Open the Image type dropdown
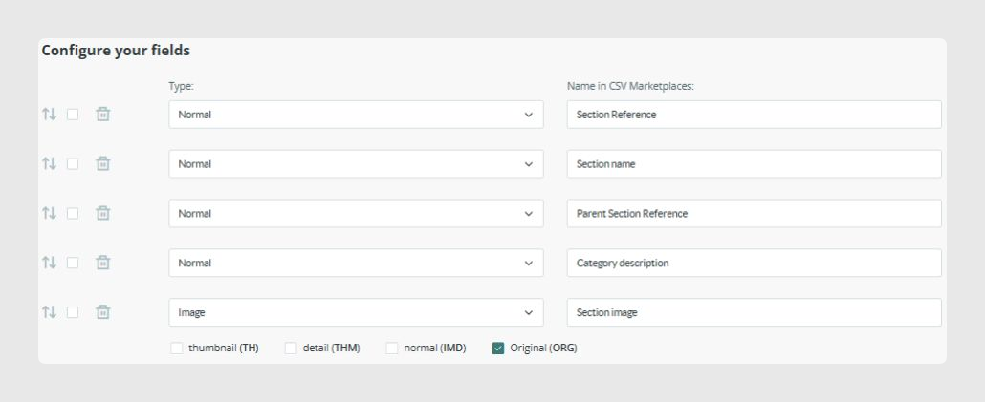The width and height of the screenshot is (985, 402). 356,312
